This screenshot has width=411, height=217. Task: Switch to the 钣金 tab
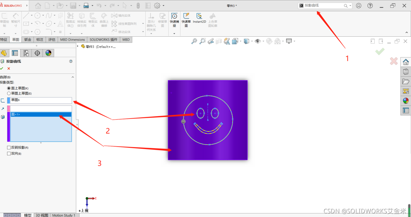pyautogui.click(x=28, y=40)
